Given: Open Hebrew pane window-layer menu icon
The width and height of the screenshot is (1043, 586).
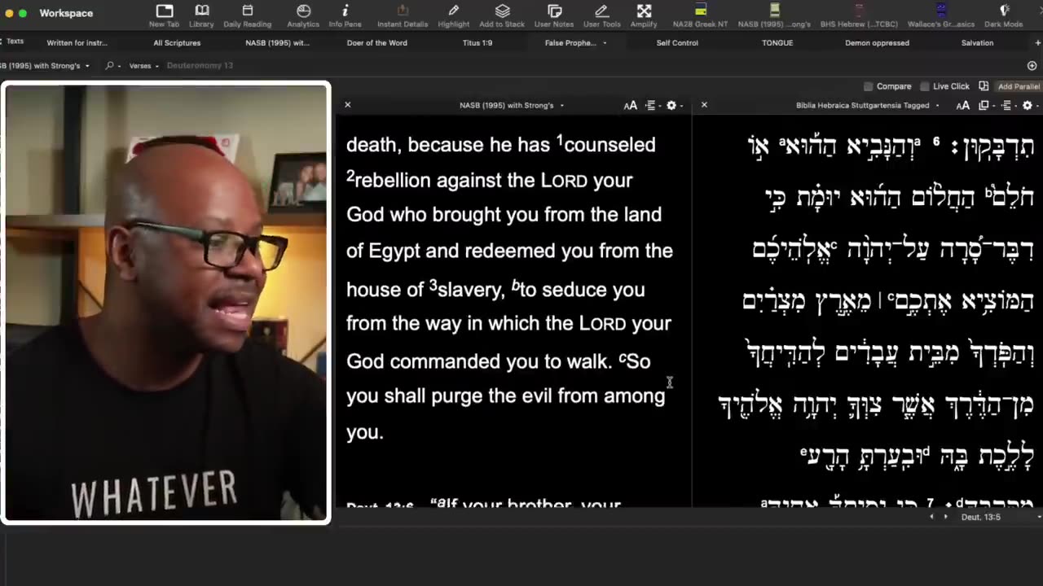Looking at the screenshot, I should pos(985,105).
